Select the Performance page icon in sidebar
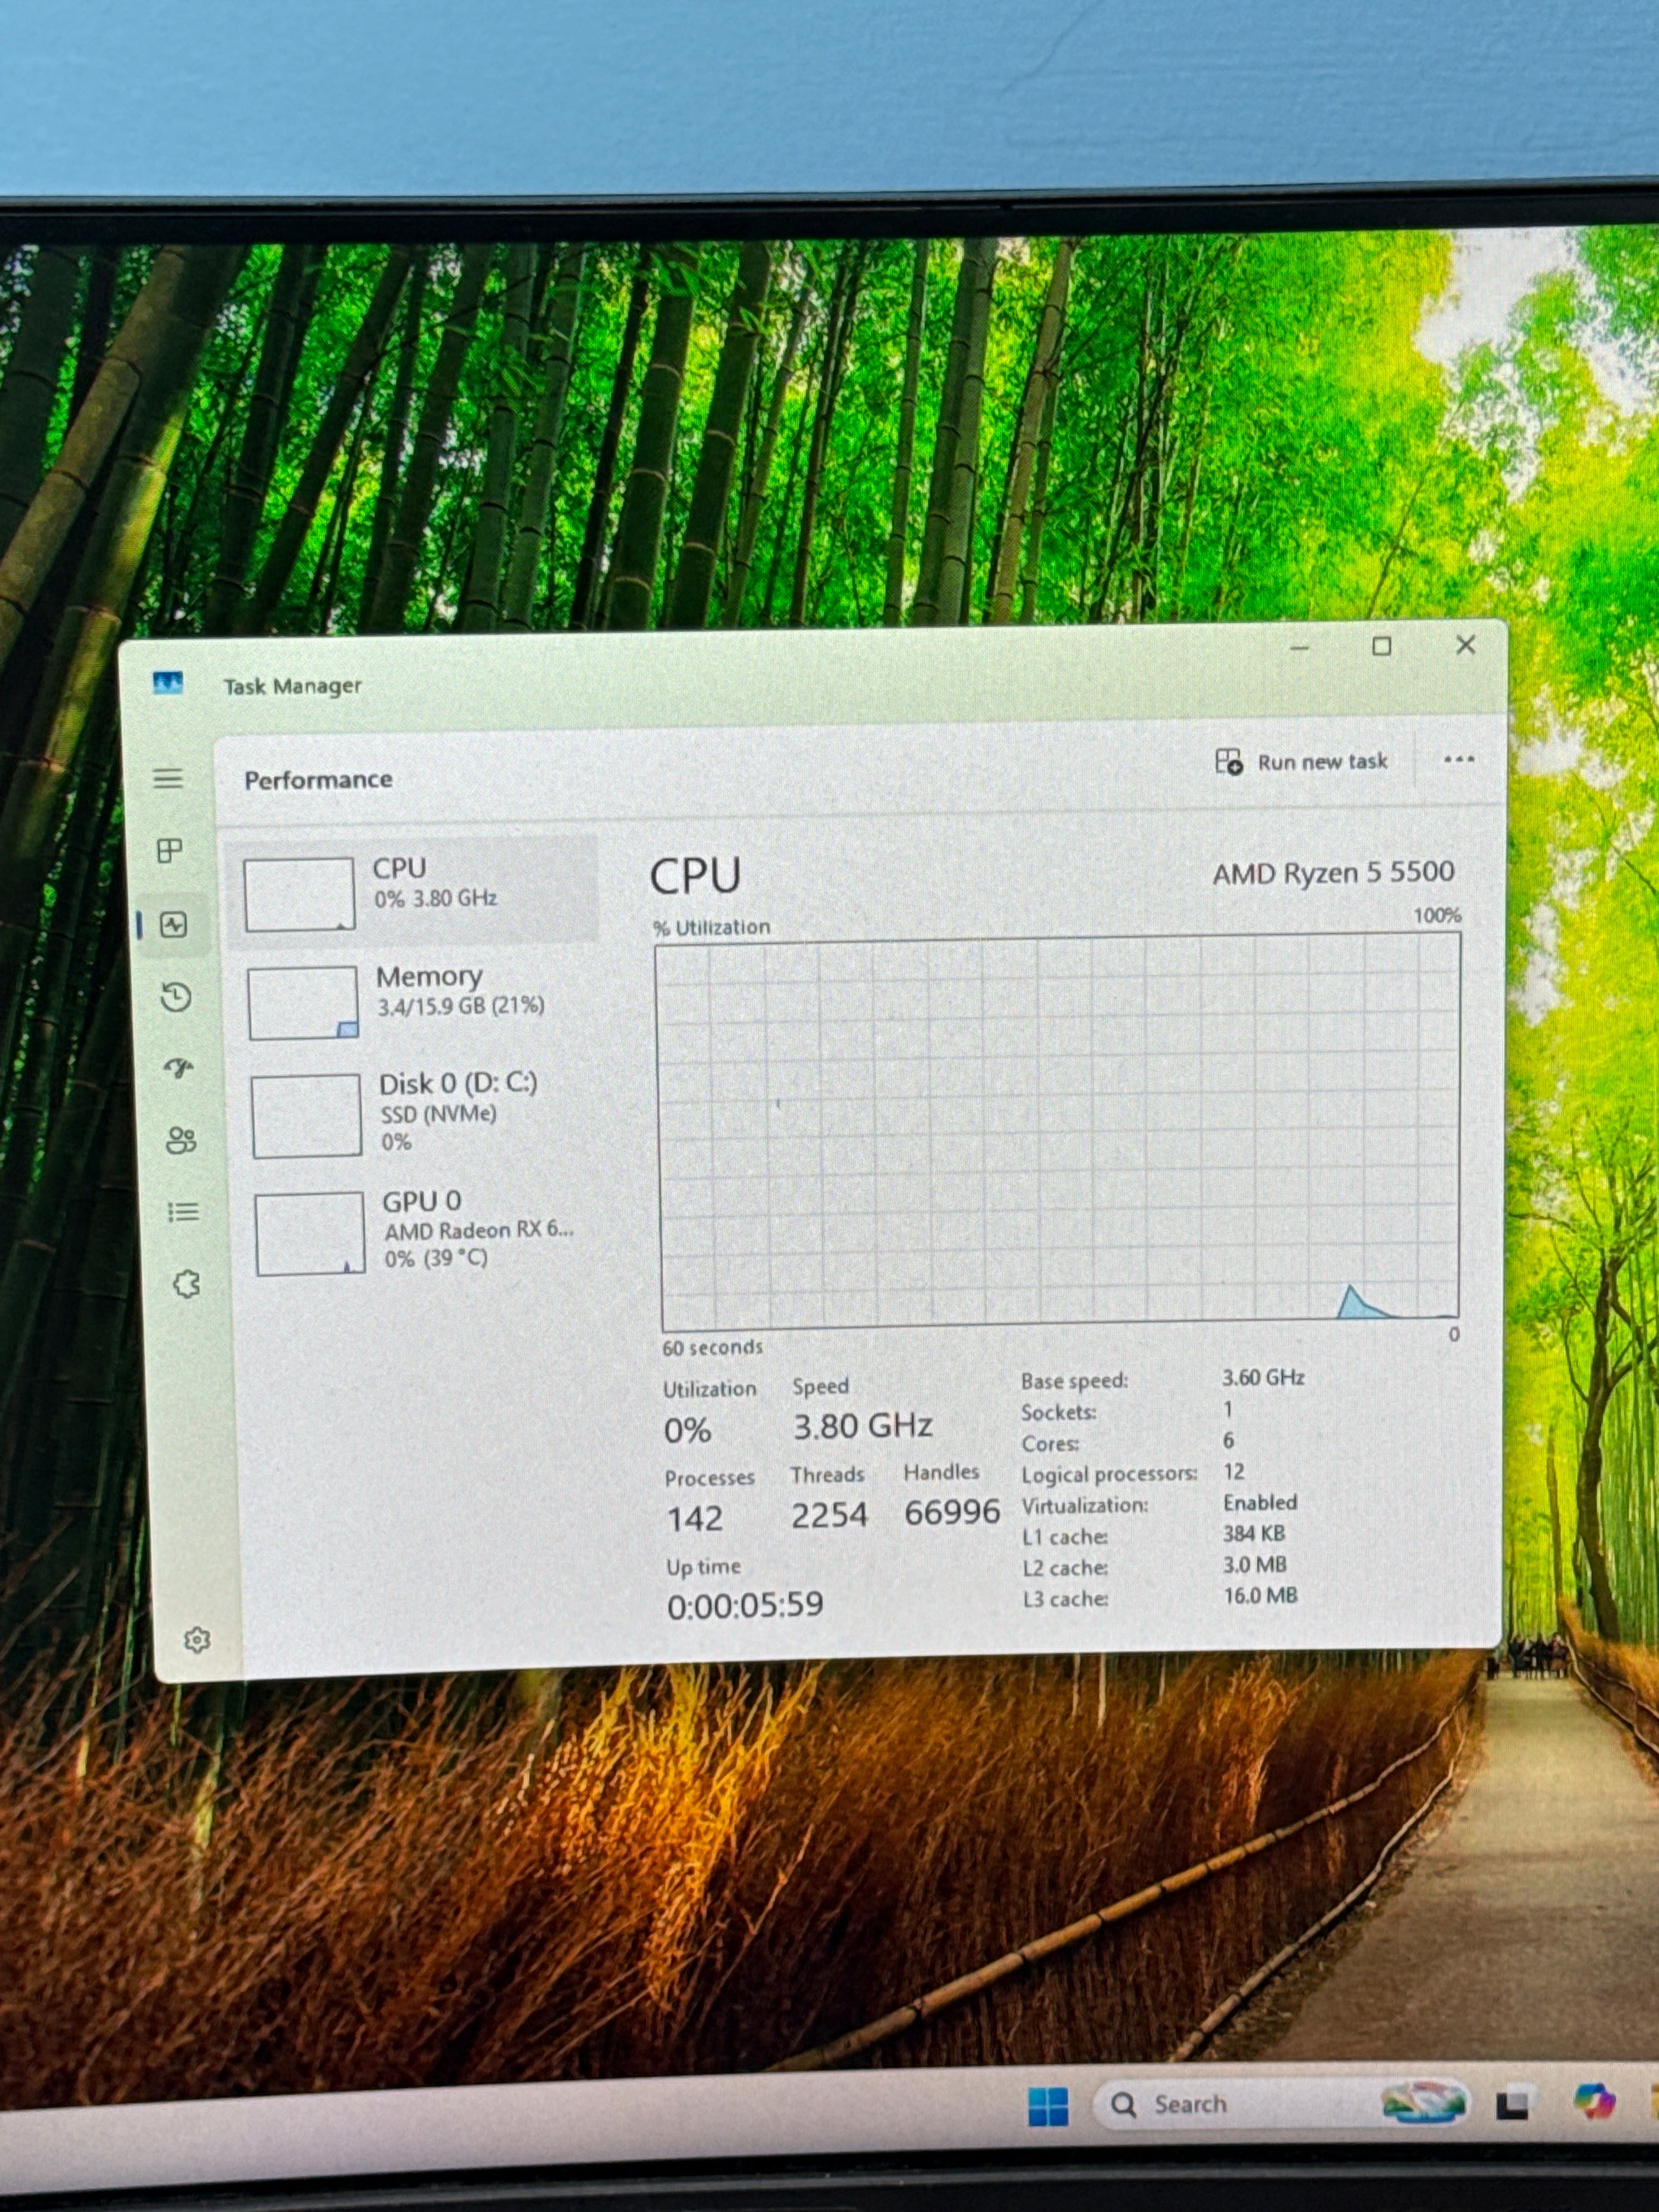This screenshot has height=2212, width=1659. point(174,925)
